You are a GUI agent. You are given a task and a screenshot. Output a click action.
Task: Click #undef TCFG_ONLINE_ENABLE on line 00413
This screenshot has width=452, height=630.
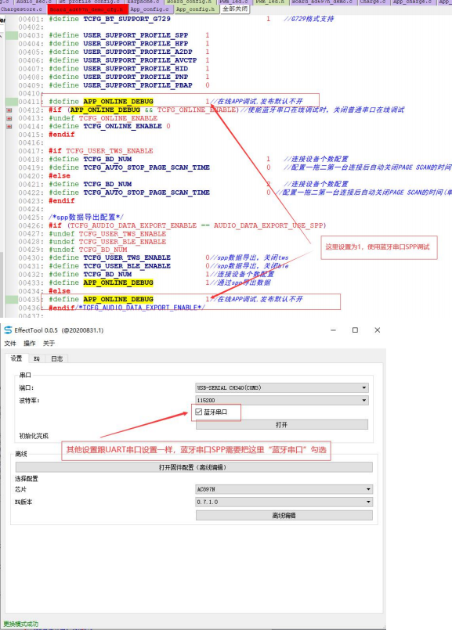pos(103,118)
